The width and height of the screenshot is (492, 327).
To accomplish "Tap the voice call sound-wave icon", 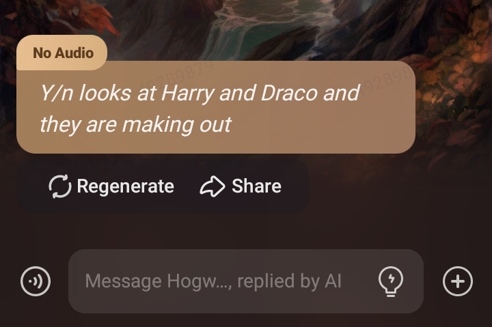I will (x=36, y=281).
